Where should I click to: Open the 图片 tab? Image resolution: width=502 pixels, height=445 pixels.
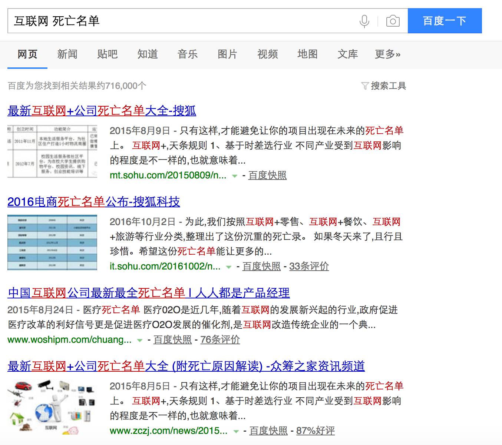pos(227,54)
